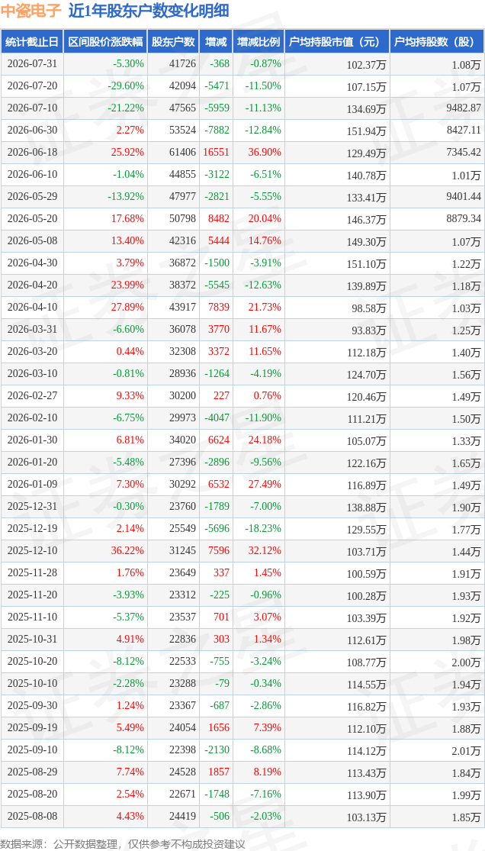Click the 股东户数 column header
The height and width of the screenshot is (851, 485).
point(173,41)
